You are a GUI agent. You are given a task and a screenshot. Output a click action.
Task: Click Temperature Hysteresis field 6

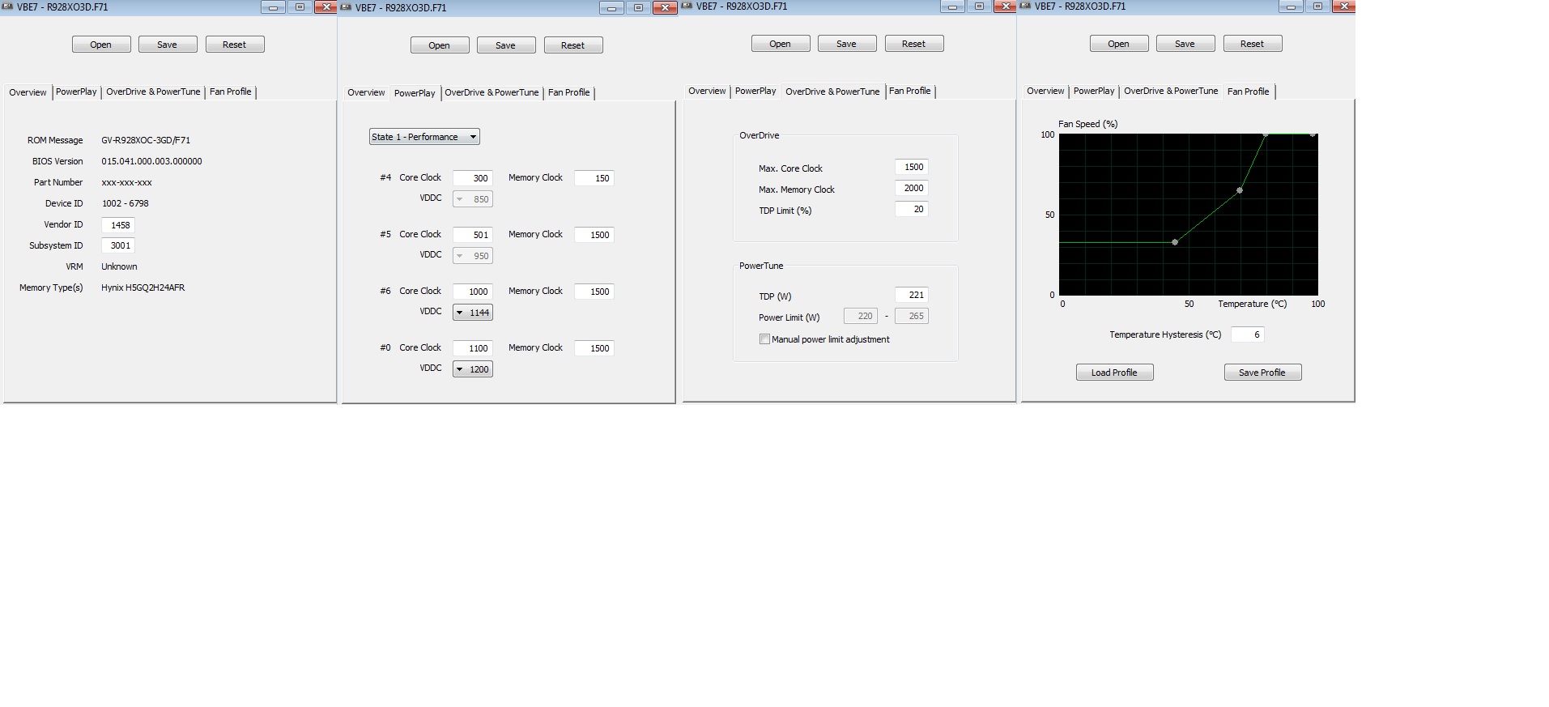(1248, 334)
